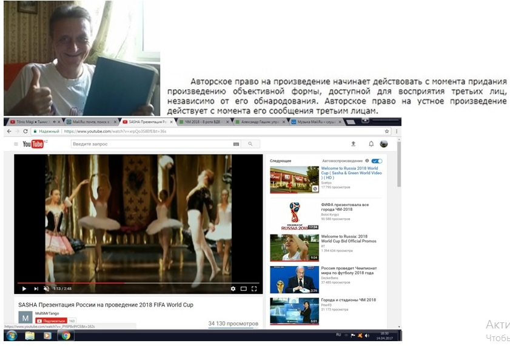Click the system tray volume icon
Image resolution: width=510 pixels, height=346 pixels.
point(367,336)
